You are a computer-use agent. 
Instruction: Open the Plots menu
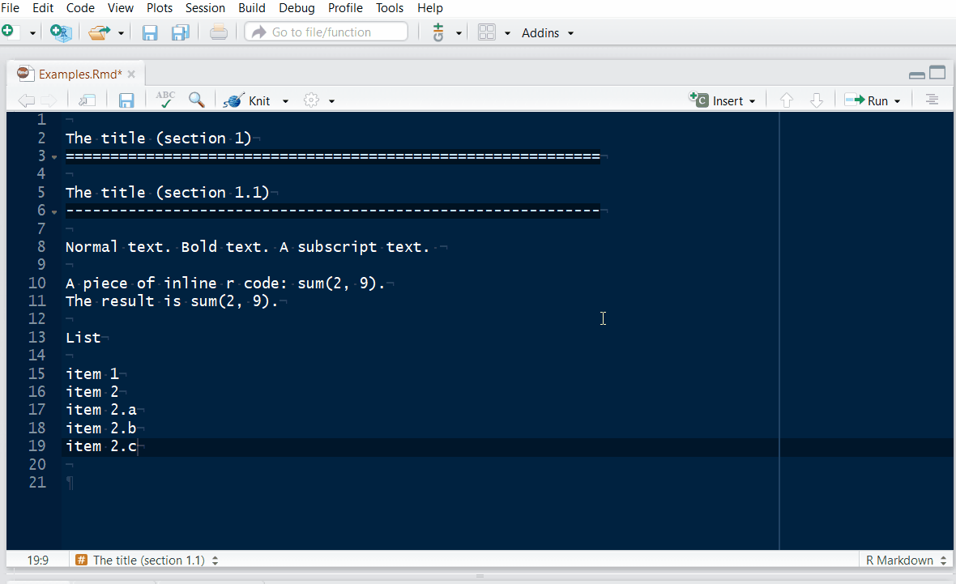[159, 8]
